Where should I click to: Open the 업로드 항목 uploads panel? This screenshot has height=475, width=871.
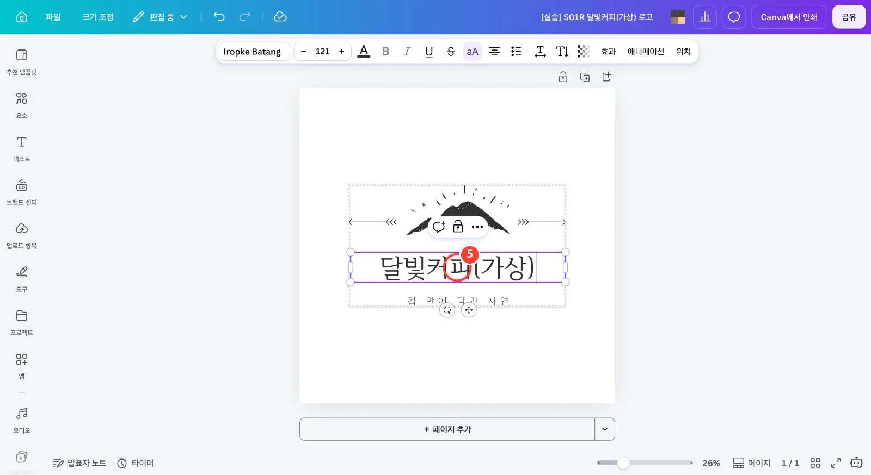(x=22, y=236)
